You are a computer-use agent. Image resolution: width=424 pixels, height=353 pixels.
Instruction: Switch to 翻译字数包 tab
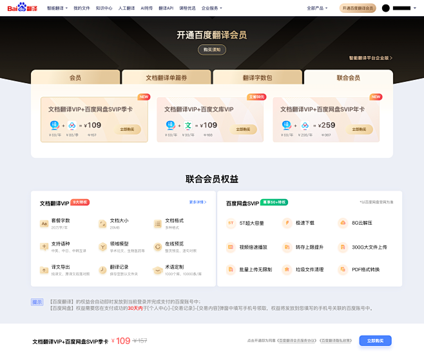[x=258, y=77]
